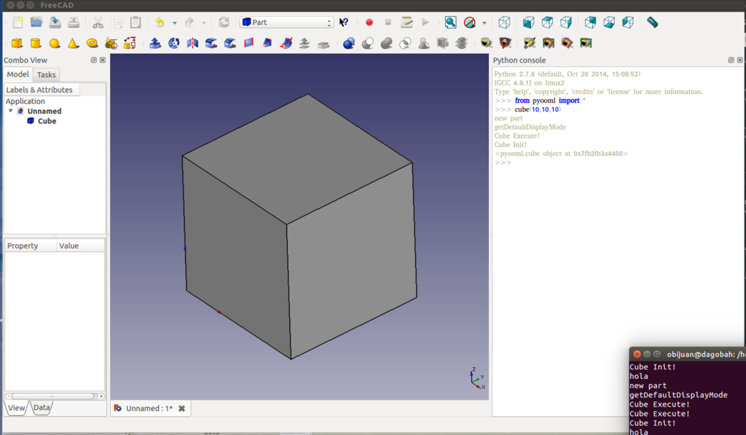
Task: Switch to the Tasks tab
Action: tap(46, 74)
